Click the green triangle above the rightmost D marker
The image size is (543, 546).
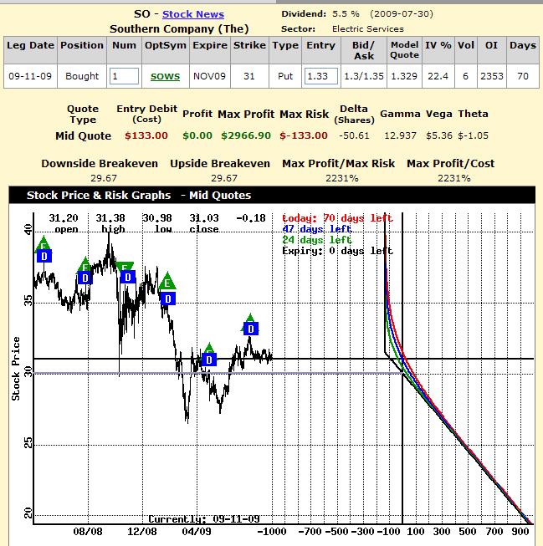click(x=250, y=317)
